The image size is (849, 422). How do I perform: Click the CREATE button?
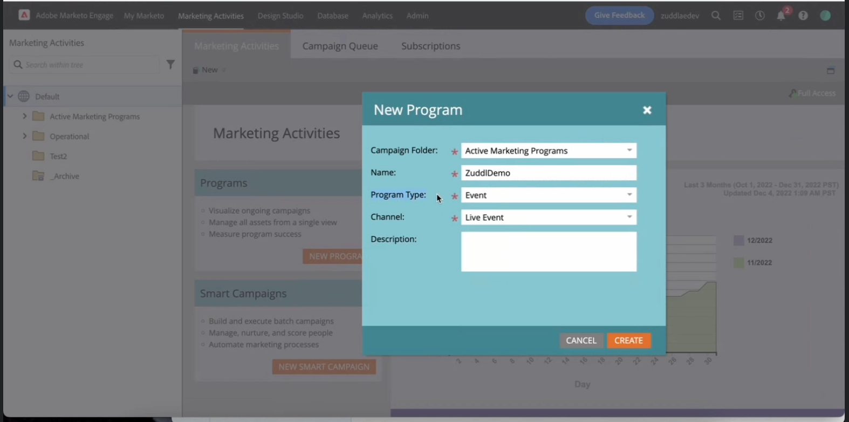[x=629, y=341]
